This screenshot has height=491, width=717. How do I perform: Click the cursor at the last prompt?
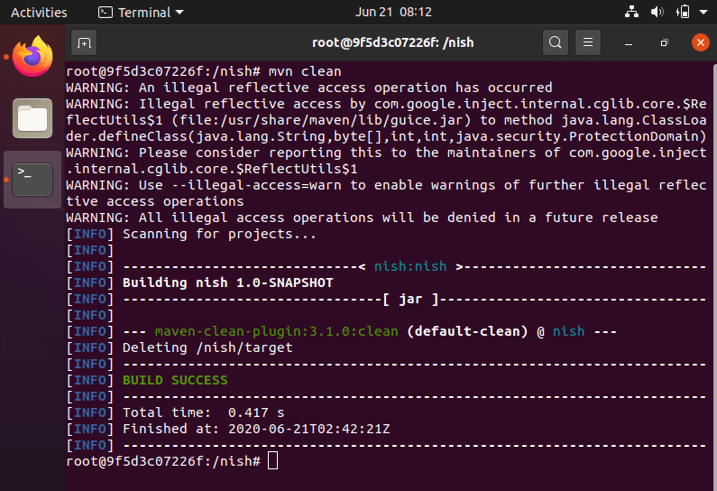[x=273, y=461]
